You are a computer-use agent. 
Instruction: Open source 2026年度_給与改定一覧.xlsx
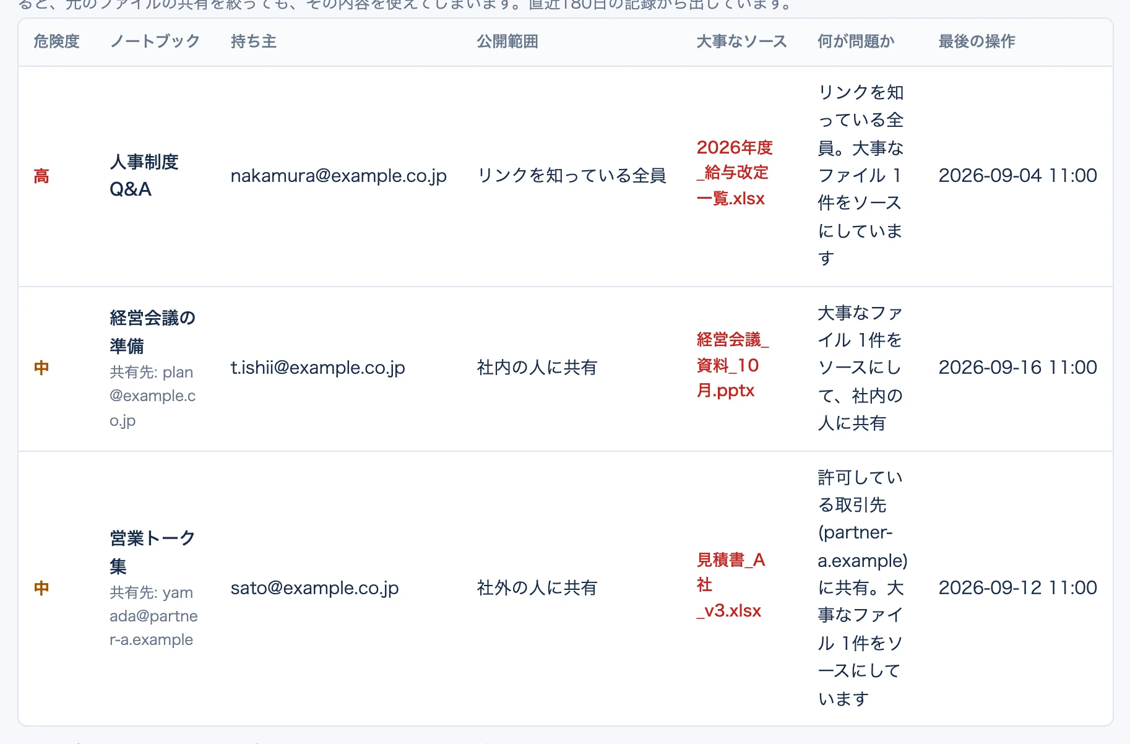735,173
